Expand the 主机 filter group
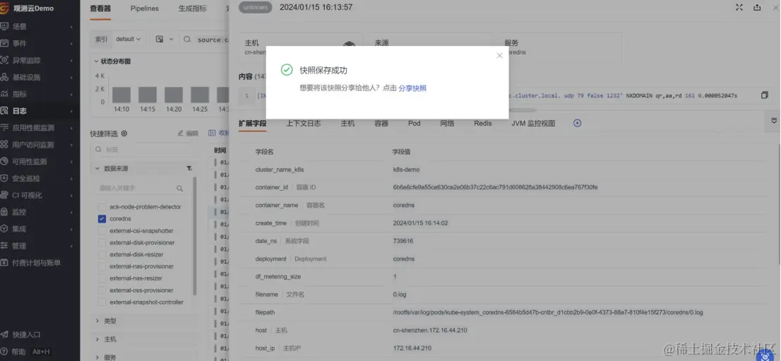The width and height of the screenshot is (781, 361). pyautogui.click(x=97, y=339)
